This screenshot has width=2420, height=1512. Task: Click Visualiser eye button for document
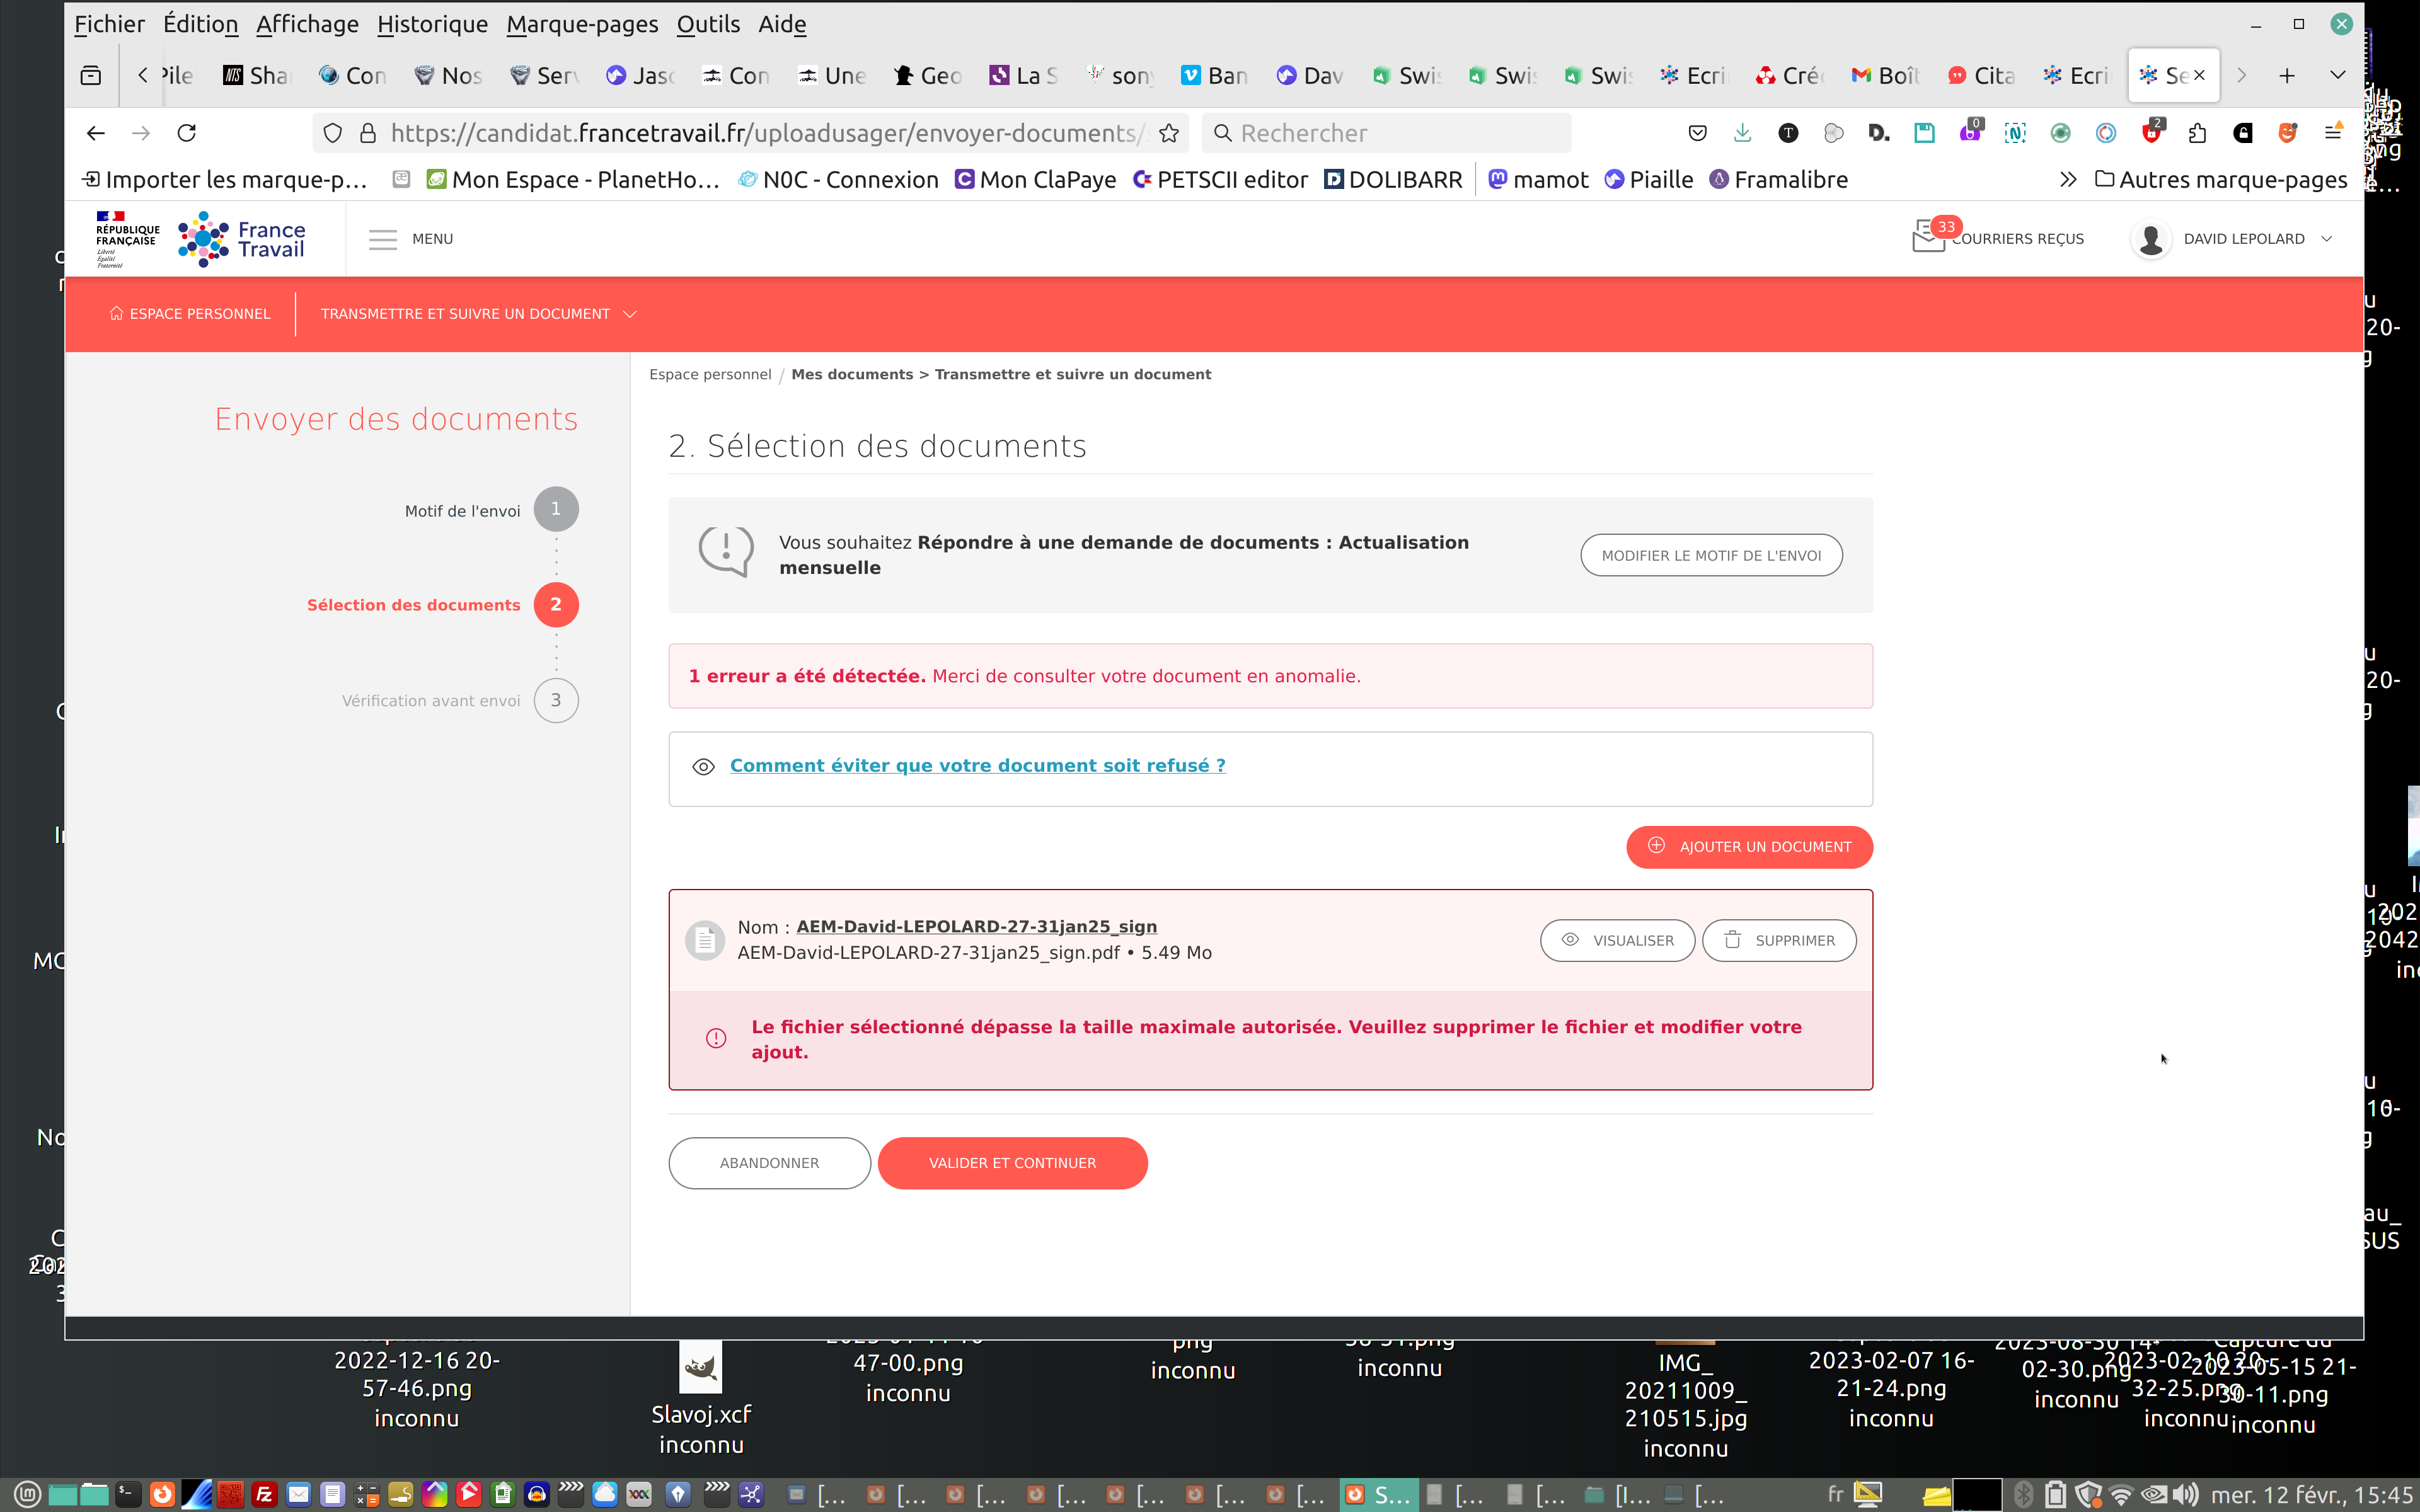click(x=1617, y=940)
